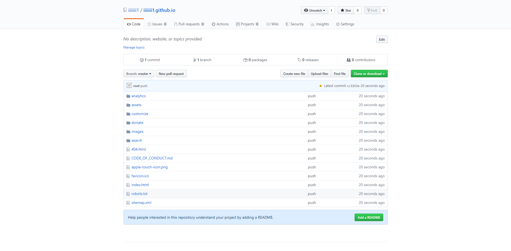The image size is (511, 251).
Task: Open the index.html file
Action: tap(140, 185)
